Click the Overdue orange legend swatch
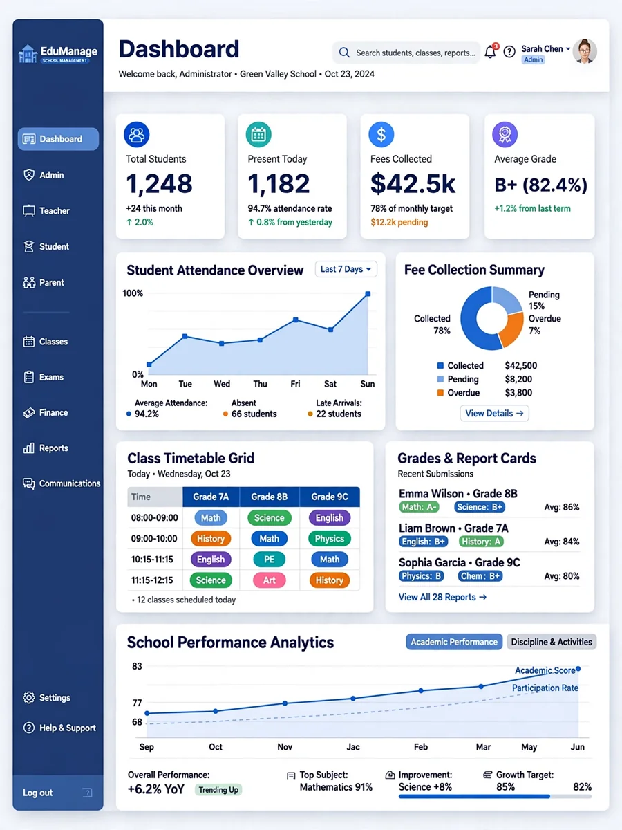 440,393
